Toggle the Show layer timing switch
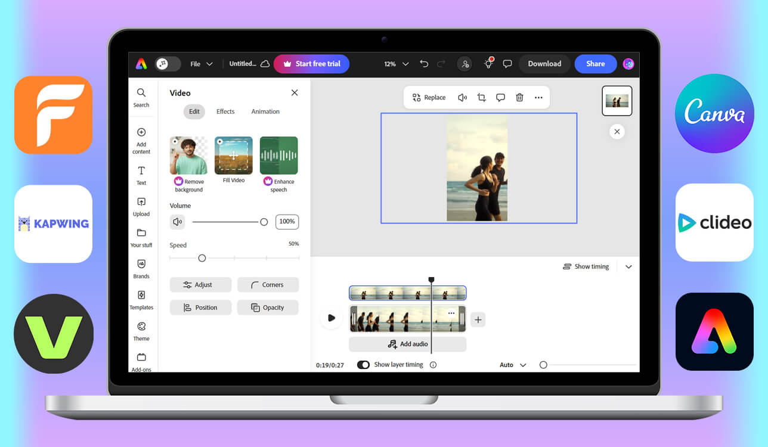The width and height of the screenshot is (768, 447). pos(363,365)
